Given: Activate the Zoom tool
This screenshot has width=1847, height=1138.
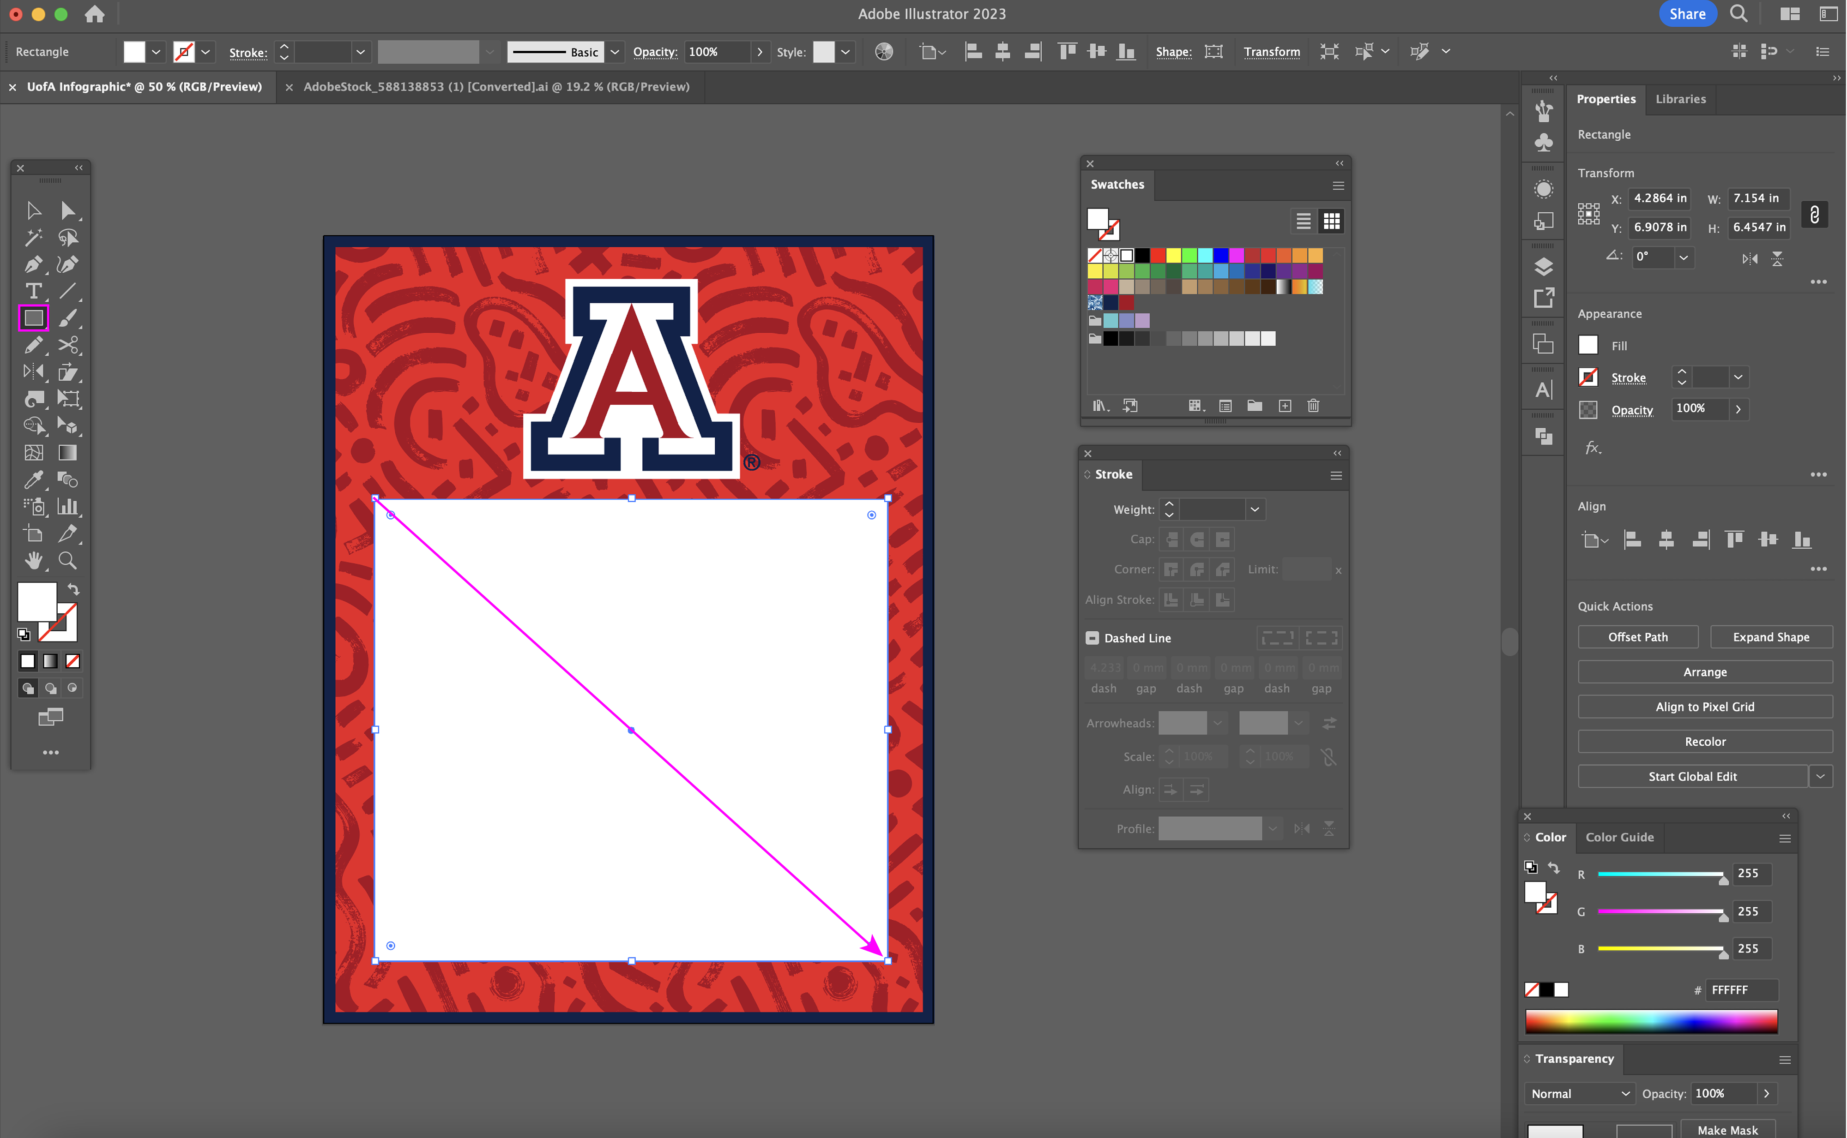Looking at the screenshot, I should (x=67, y=561).
